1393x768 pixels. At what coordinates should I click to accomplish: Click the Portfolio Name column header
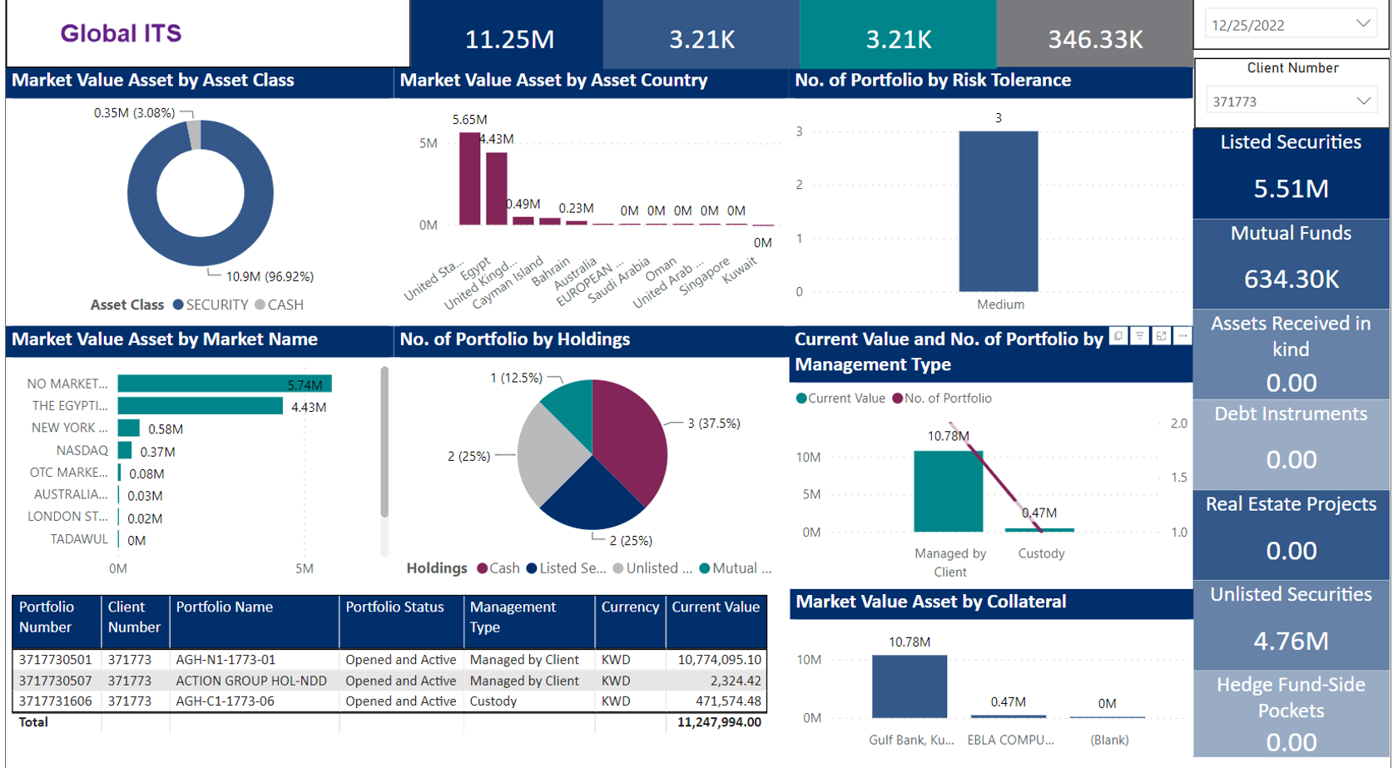pos(224,607)
